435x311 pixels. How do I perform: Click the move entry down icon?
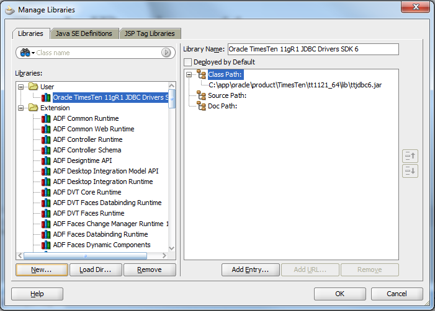click(410, 170)
